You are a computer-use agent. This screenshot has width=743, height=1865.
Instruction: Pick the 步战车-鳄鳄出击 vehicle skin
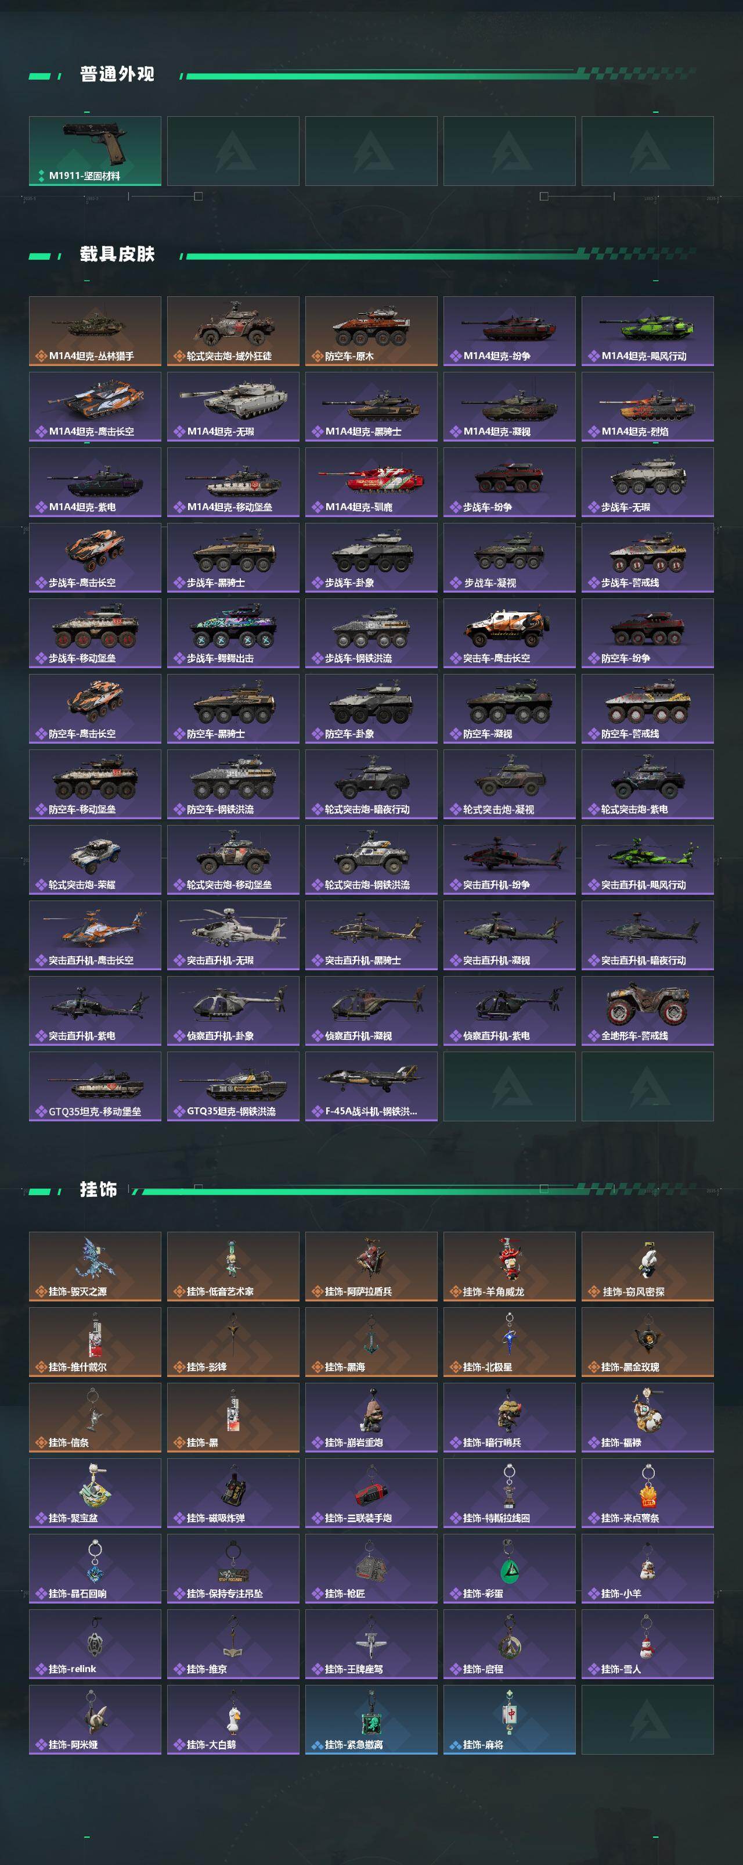click(x=233, y=633)
